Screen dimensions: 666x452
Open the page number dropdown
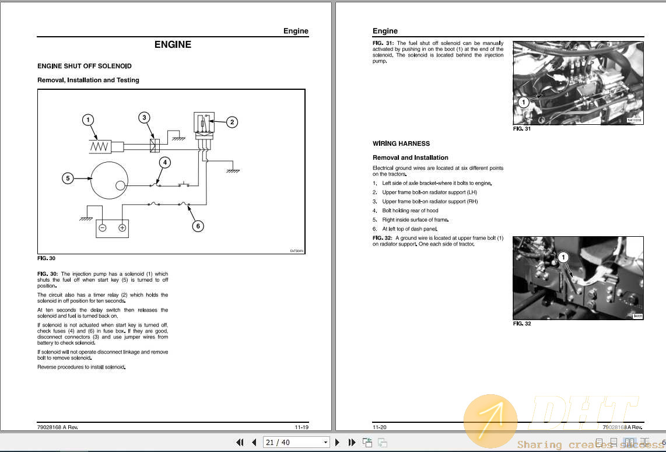click(x=325, y=442)
